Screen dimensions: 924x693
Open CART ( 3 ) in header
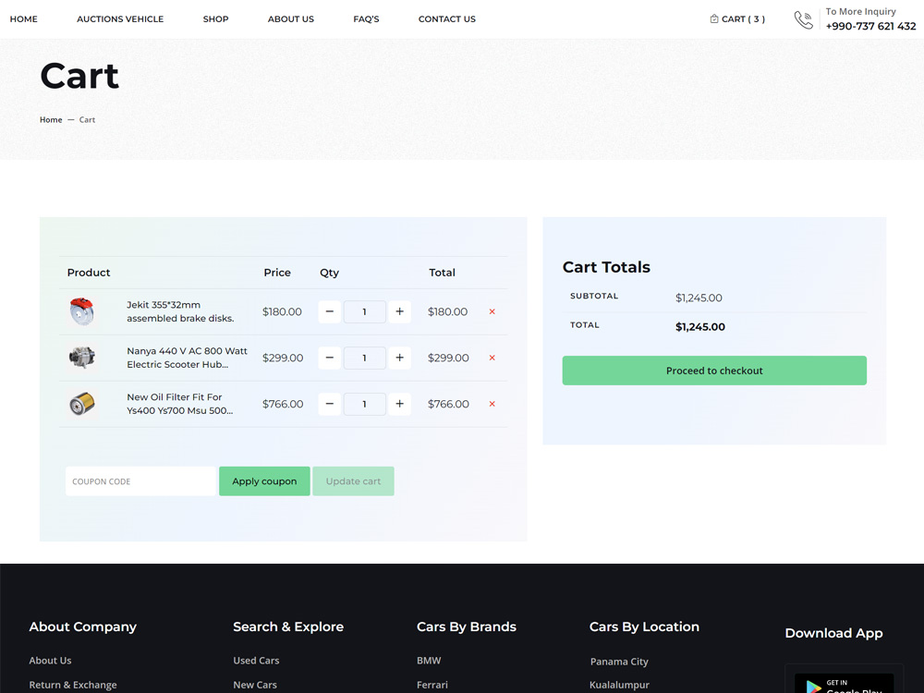tap(737, 18)
